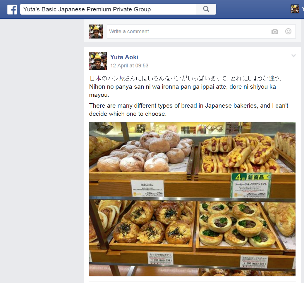The image size is (304, 283).
Task: Click the avatar beside the comment box
Action: 96,32
